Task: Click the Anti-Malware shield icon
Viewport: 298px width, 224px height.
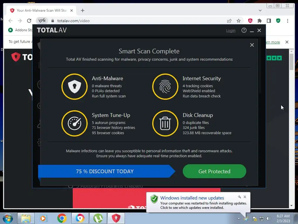Action: click(74, 87)
